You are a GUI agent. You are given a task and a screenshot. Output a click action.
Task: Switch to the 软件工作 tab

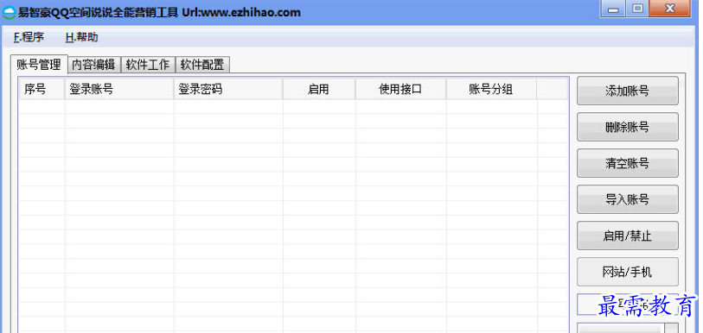coord(148,65)
